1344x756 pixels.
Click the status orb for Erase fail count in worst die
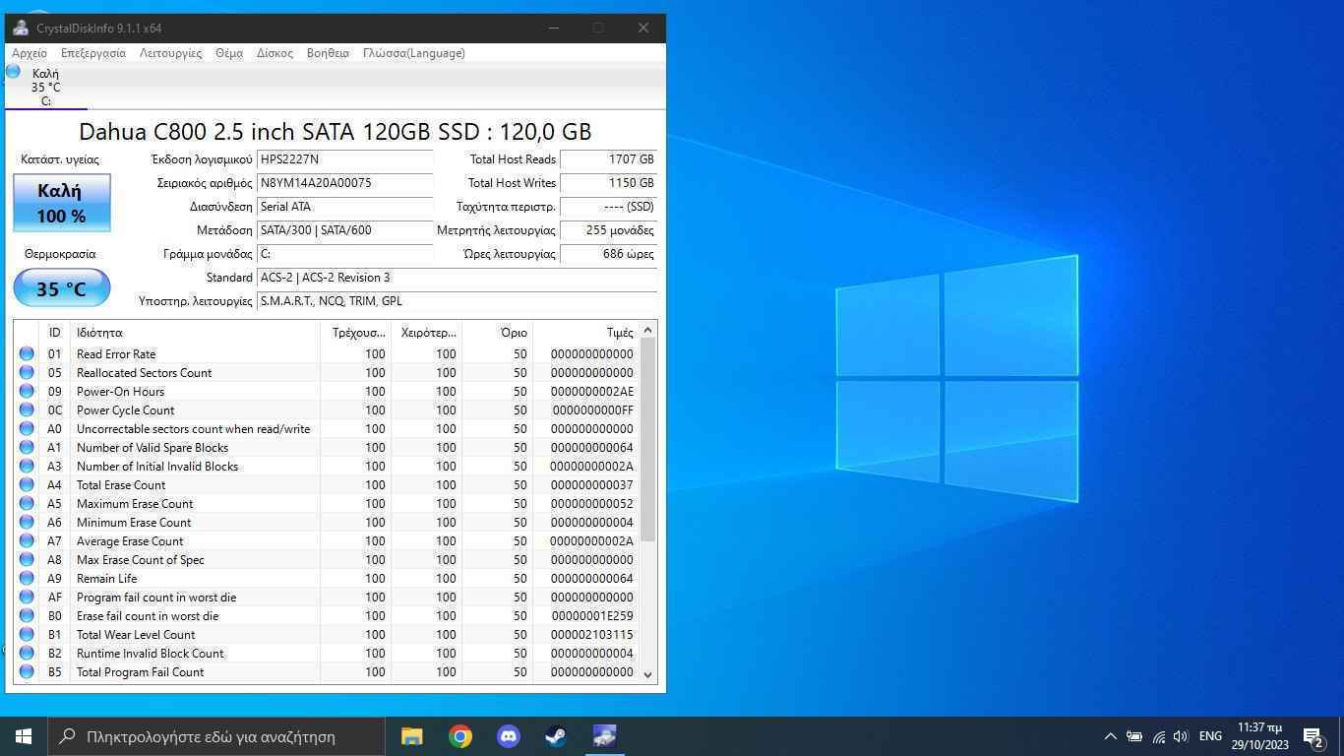tap(27, 615)
